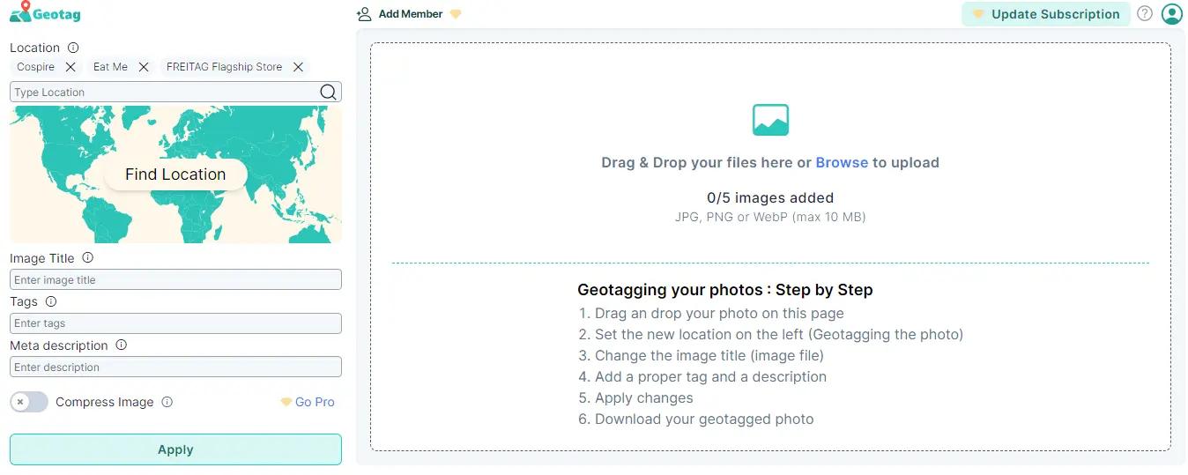The height and width of the screenshot is (475, 1188).
Task: Toggle the Compress Image switch
Action: (29, 402)
